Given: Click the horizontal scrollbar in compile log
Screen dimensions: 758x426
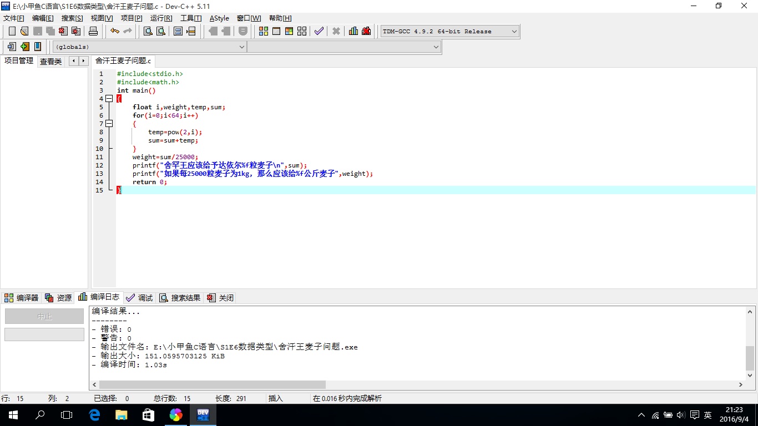Looking at the screenshot, I should click(x=213, y=384).
